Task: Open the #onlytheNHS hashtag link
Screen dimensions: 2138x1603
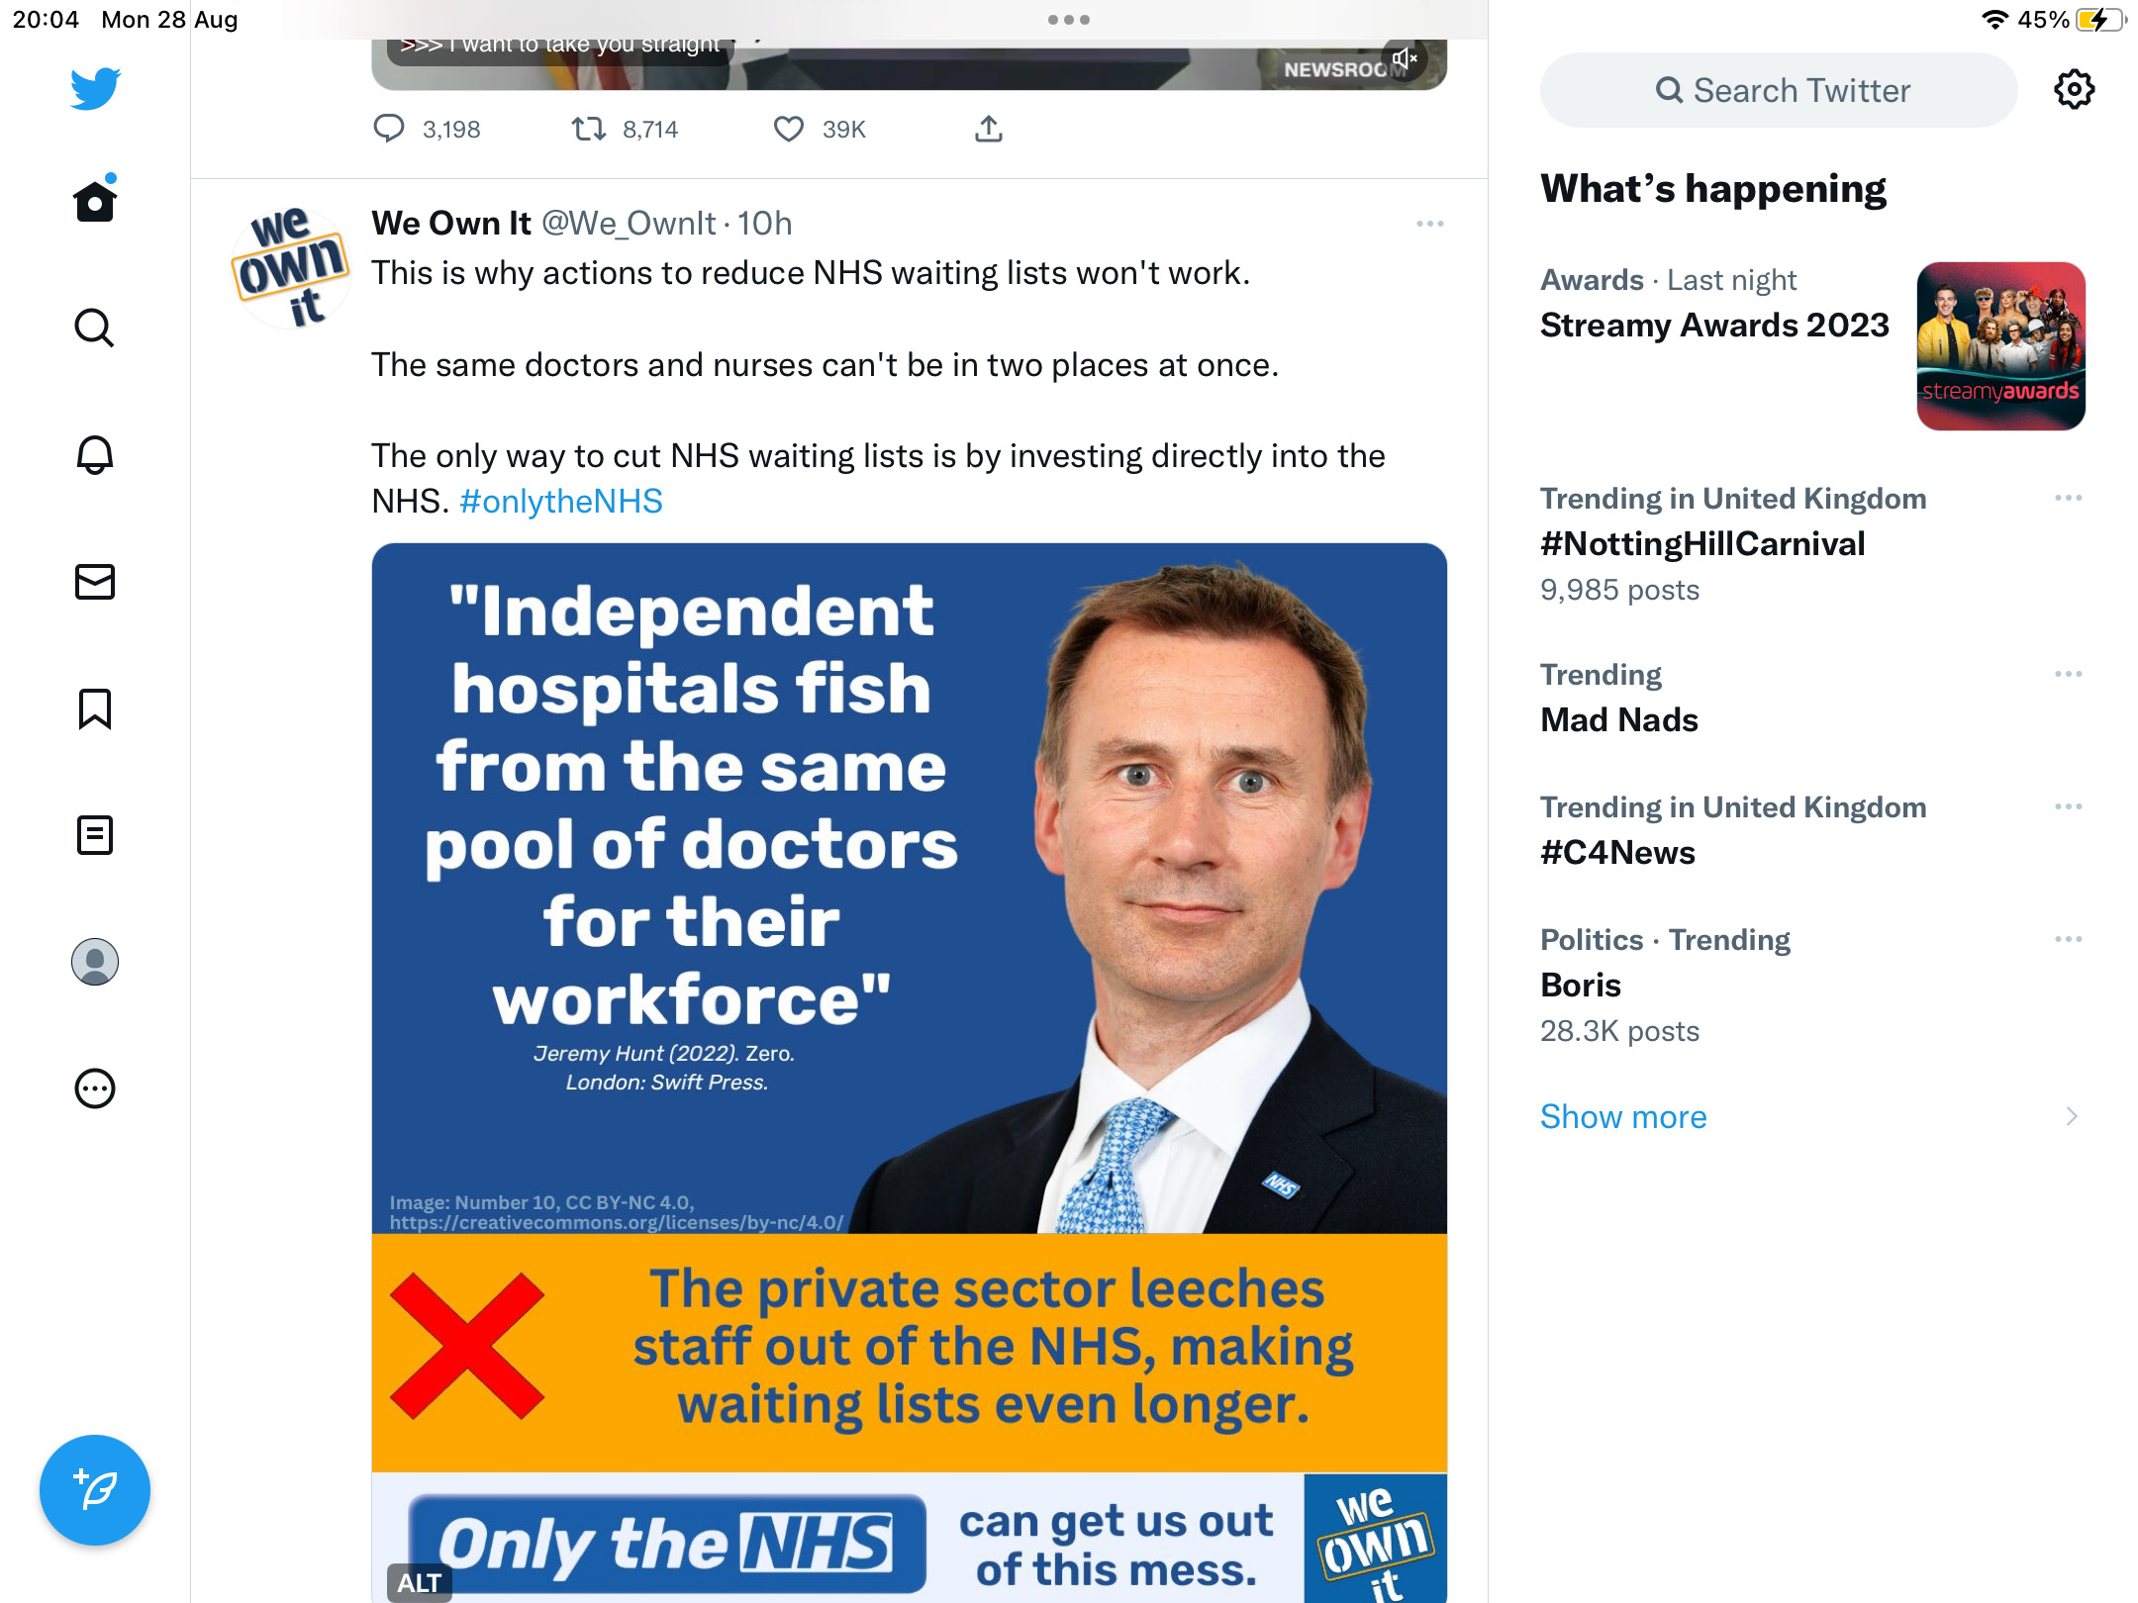Action: [x=561, y=502]
